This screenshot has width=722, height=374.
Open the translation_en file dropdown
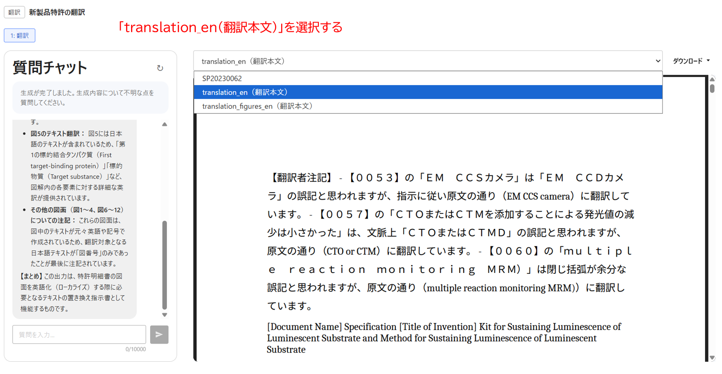tap(428, 61)
